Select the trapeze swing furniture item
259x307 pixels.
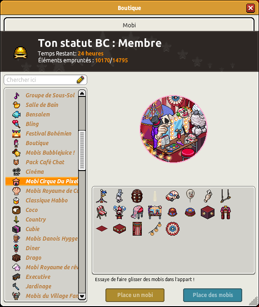point(225,196)
